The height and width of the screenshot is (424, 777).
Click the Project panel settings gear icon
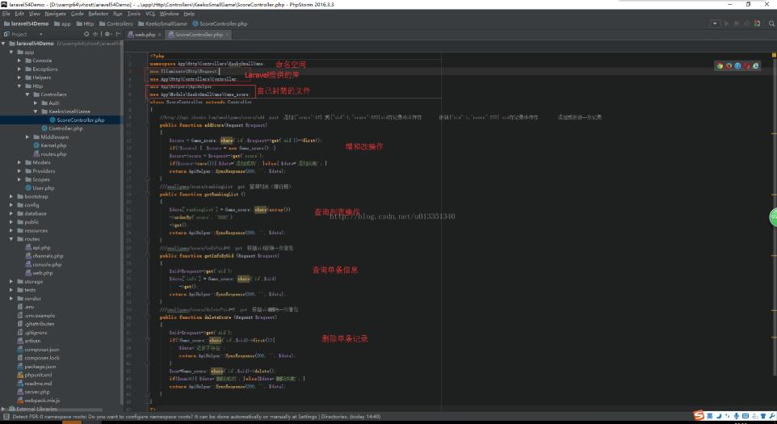(x=107, y=34)
